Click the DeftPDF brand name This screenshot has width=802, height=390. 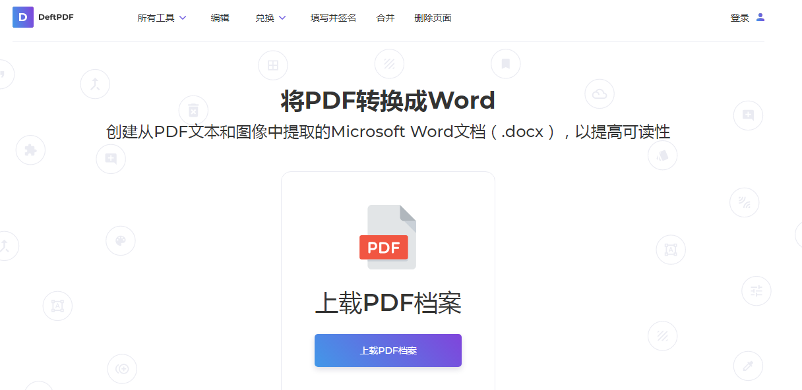[x=56, y=17]
